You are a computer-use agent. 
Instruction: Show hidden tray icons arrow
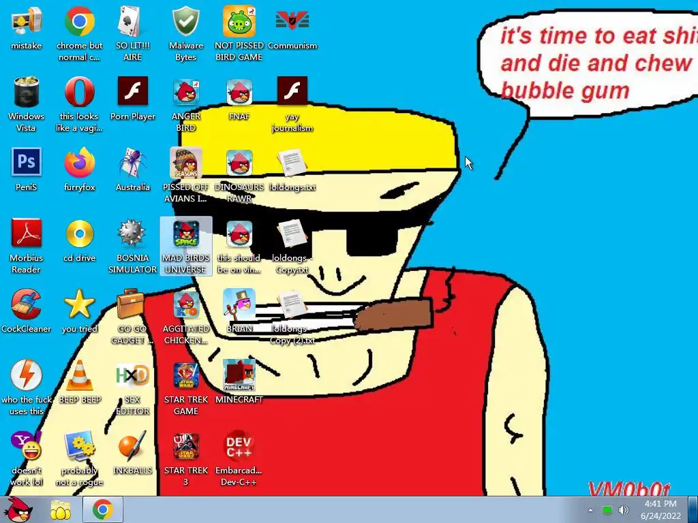(x=590, y=510)
